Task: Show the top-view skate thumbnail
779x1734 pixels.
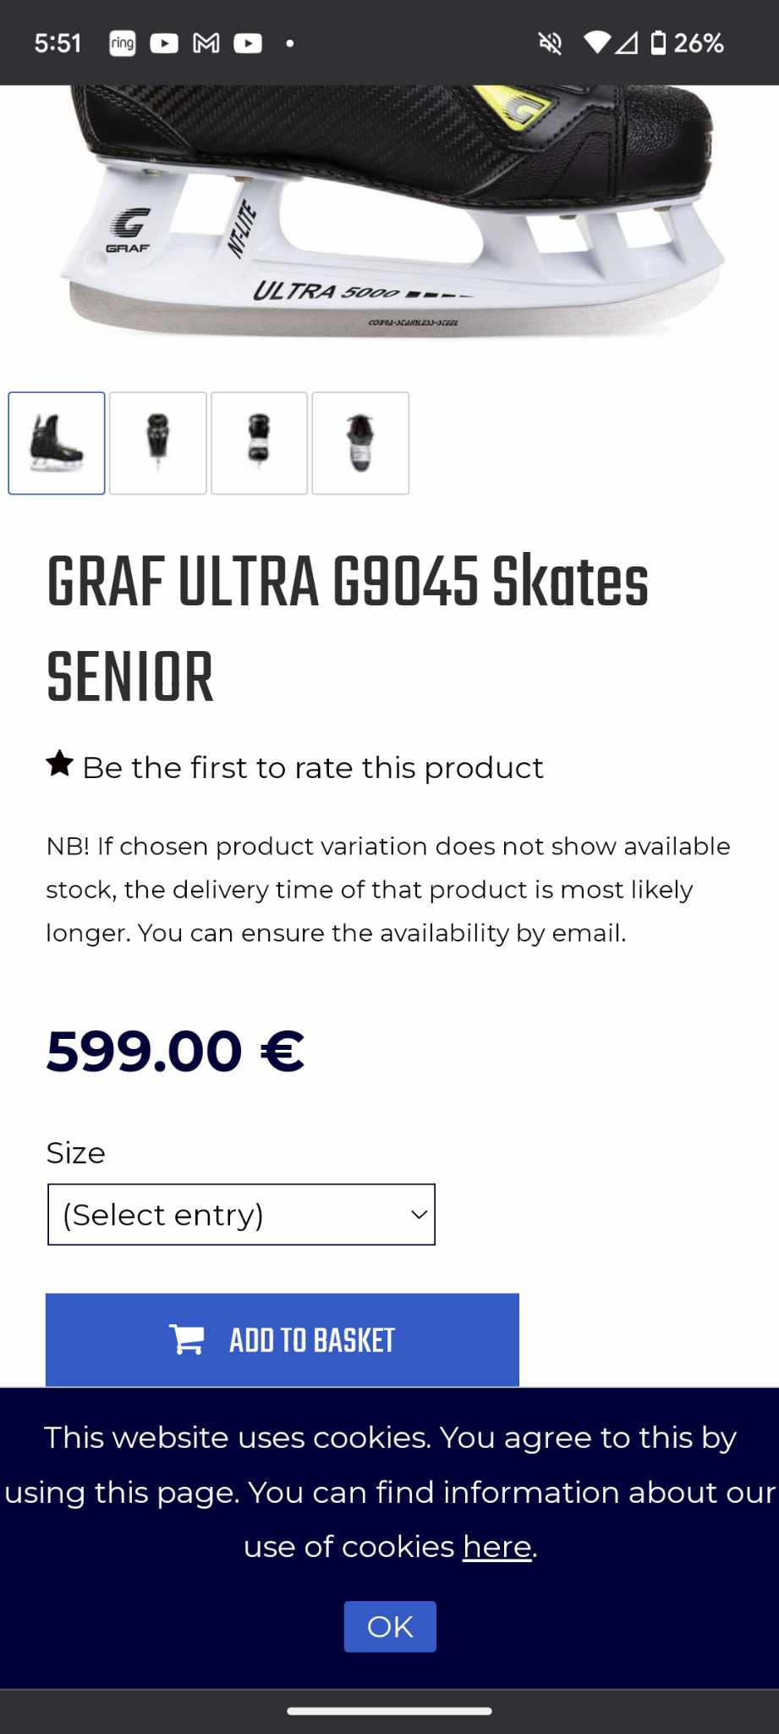Action: click(x=360, y=443)
